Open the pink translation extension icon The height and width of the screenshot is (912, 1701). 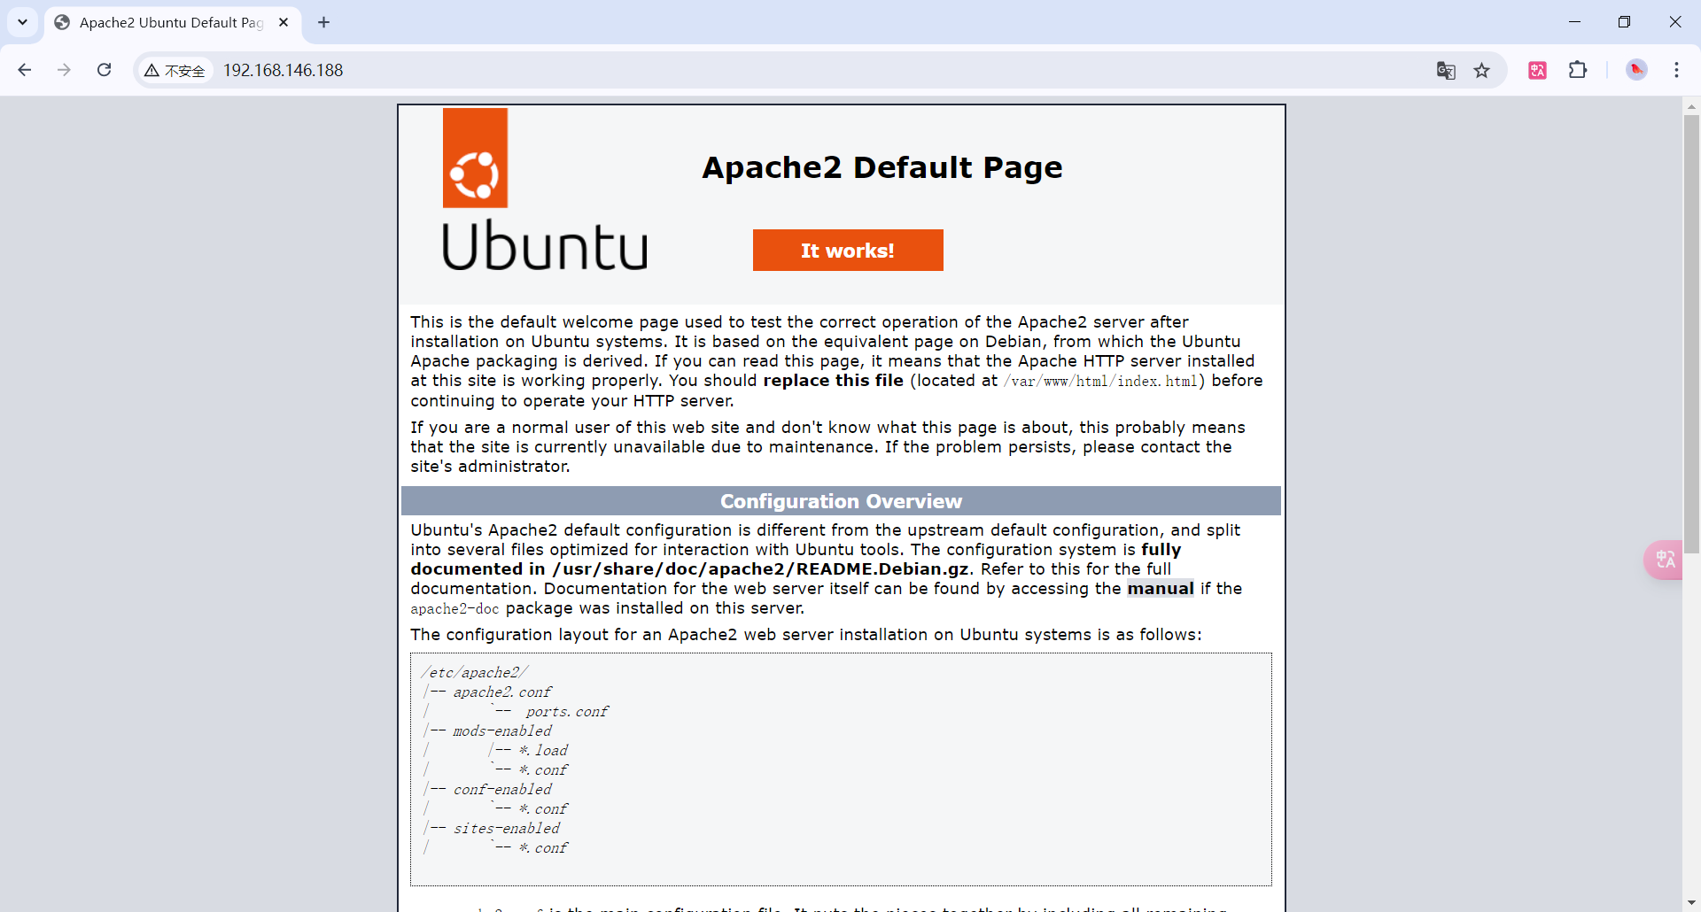point(1538,70)
